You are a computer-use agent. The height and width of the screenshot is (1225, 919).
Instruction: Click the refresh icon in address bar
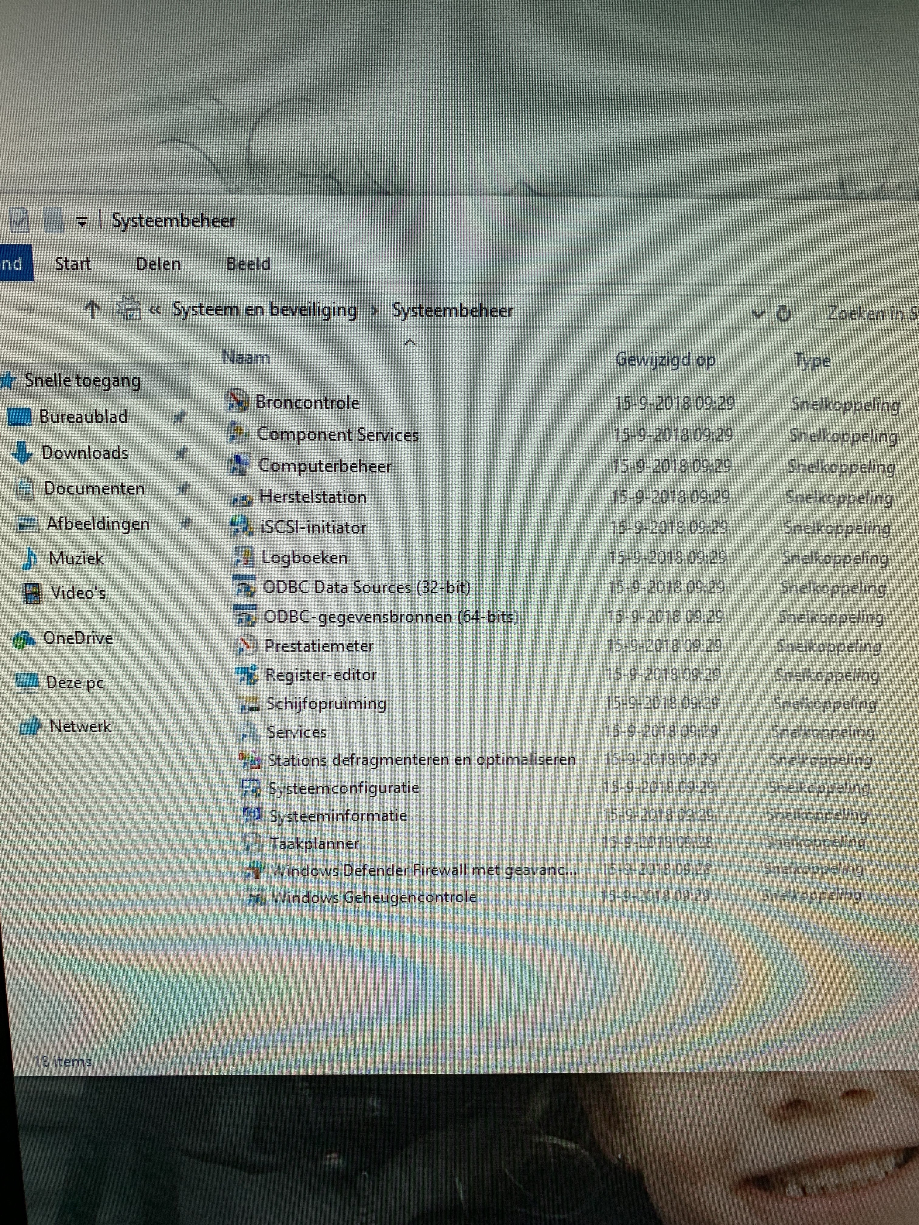[783, 314]
